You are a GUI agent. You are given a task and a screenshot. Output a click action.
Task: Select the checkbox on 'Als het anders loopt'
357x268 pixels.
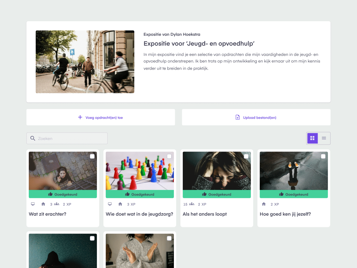click(246, 156)
